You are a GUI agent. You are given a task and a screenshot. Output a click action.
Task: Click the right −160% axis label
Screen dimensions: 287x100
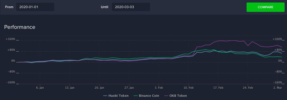pos(277,82)
